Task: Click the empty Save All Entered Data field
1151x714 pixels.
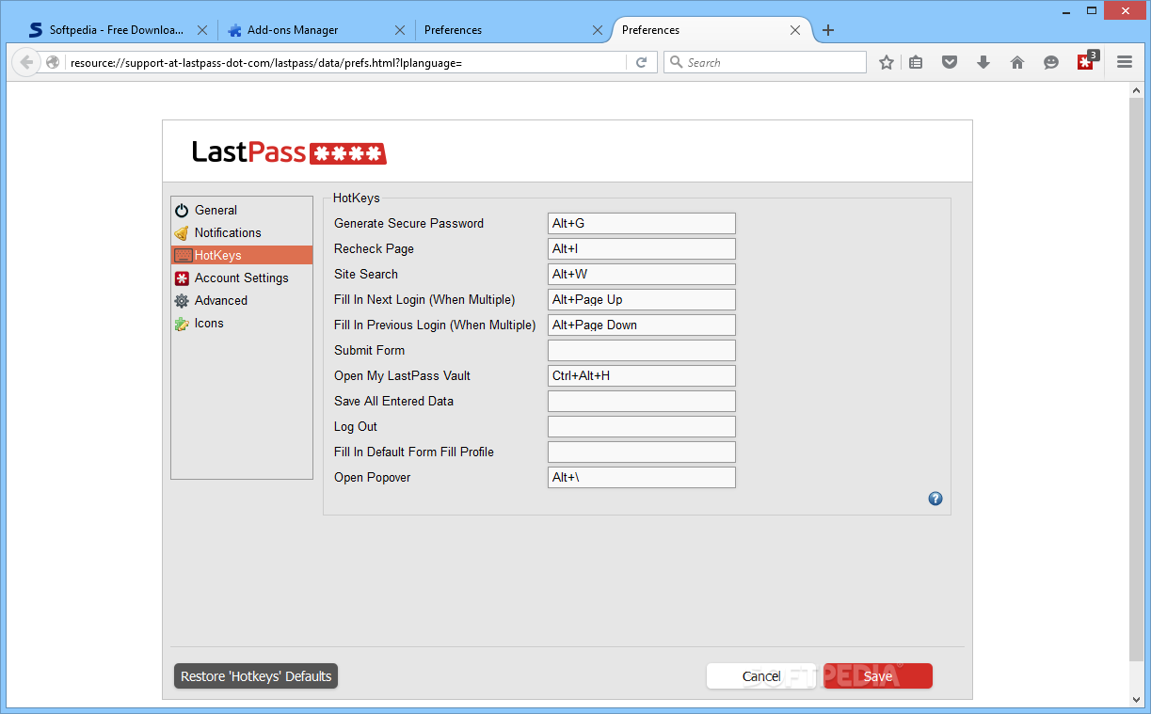Action: pos(642,401)
